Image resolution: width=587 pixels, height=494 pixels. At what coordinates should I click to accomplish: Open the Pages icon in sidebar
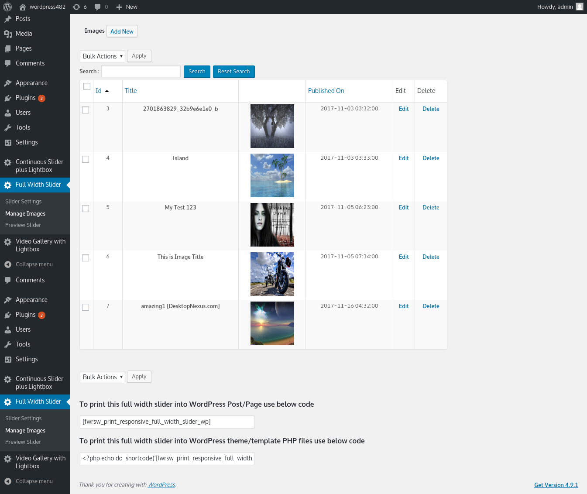pyautogui.click(x=7, y=48)
